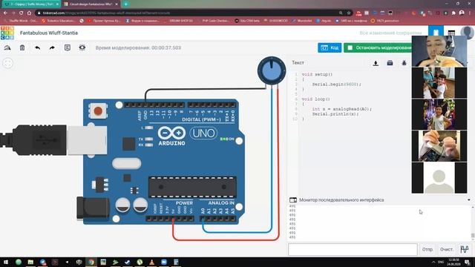
Task: Click the top video participant thumbnail
Action: [439, 51]
